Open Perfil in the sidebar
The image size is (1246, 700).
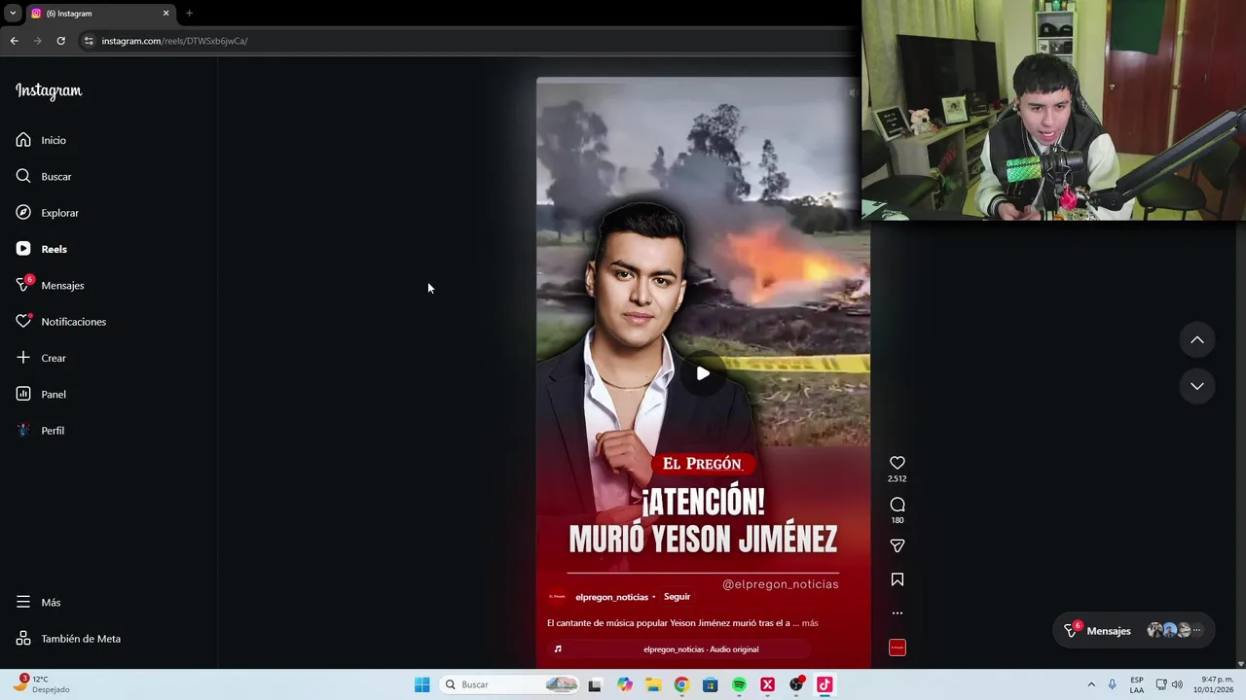(x=40, y=431)
